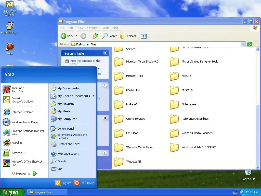Open Microsoft Office Shortcut Bar
This screenshot has width=261, height=196.
pos(24,163)
